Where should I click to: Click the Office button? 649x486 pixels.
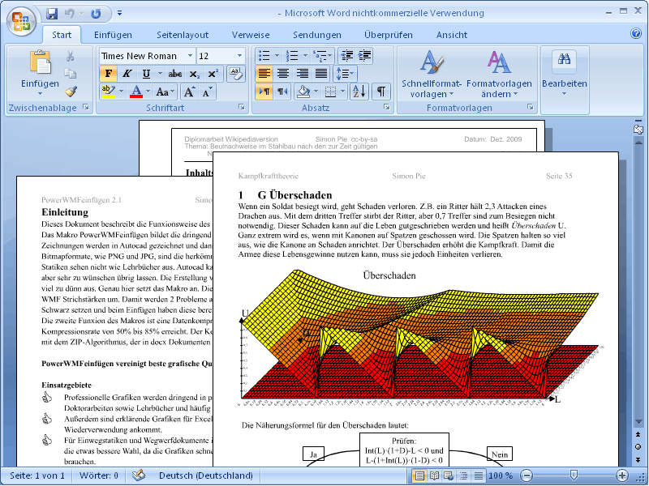click(x=21, y=20)
